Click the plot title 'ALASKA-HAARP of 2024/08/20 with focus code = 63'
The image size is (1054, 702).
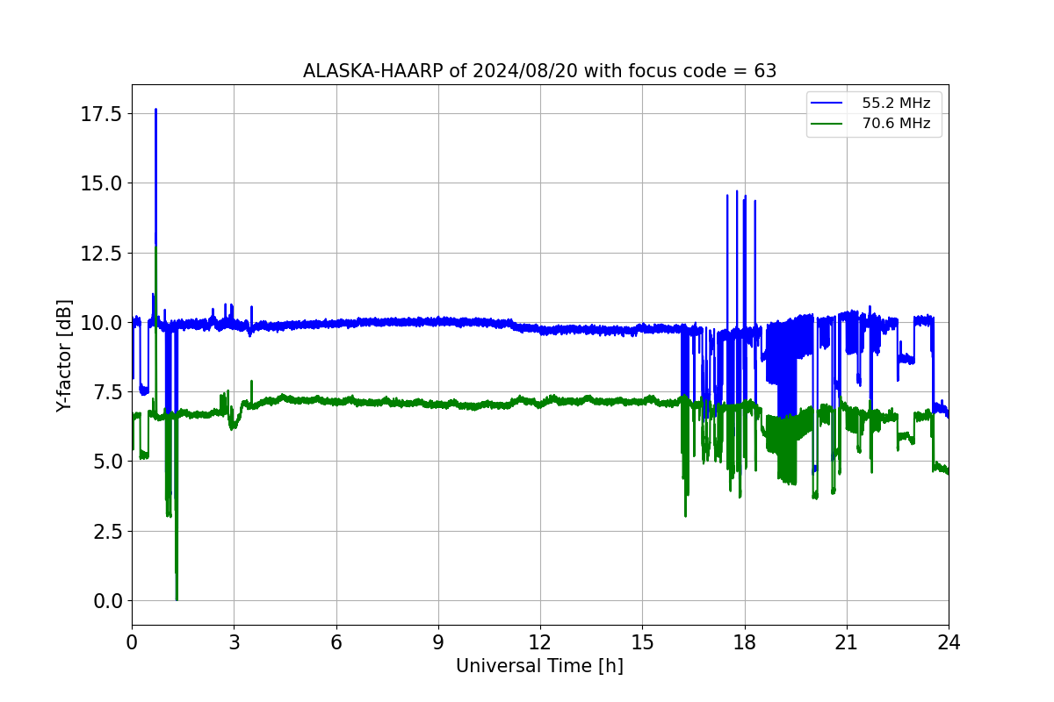[539, 71]
